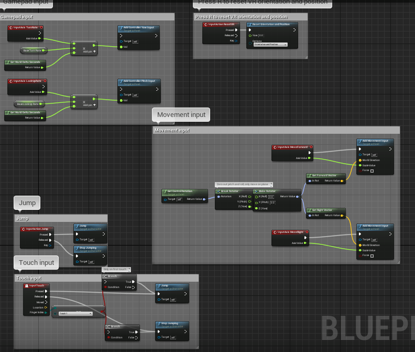Open the Touch 1 dropdown
The height and width of the screenshot is (352, 415).
click(x=75, y=314)
